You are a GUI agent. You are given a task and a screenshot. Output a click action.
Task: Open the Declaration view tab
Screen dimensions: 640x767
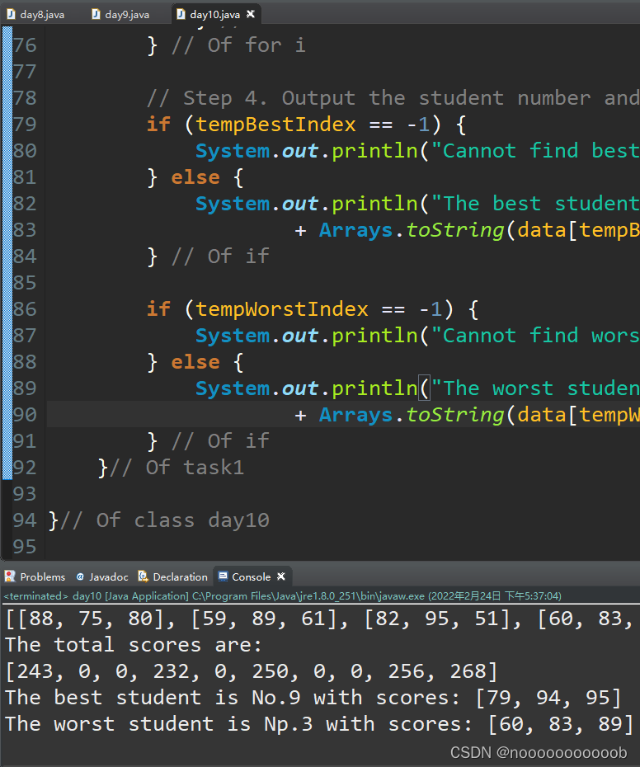(x=173, y=576)
